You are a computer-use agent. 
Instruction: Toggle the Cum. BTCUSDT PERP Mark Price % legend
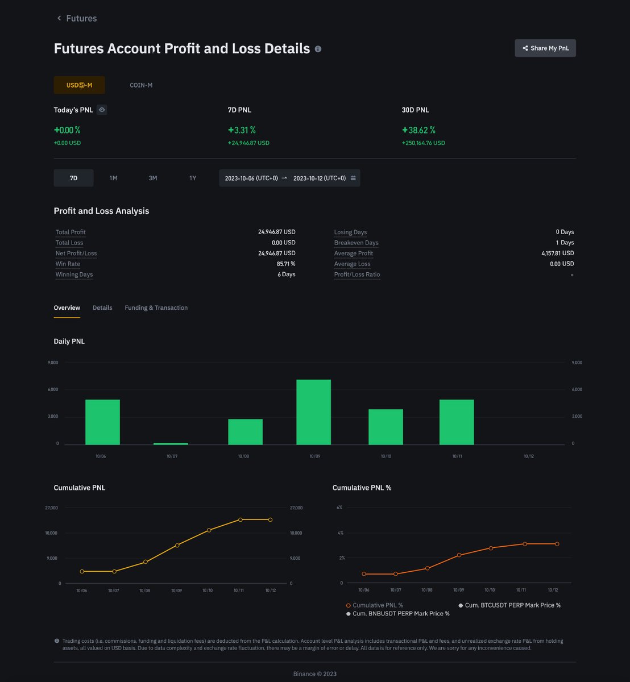click(509, 605)
